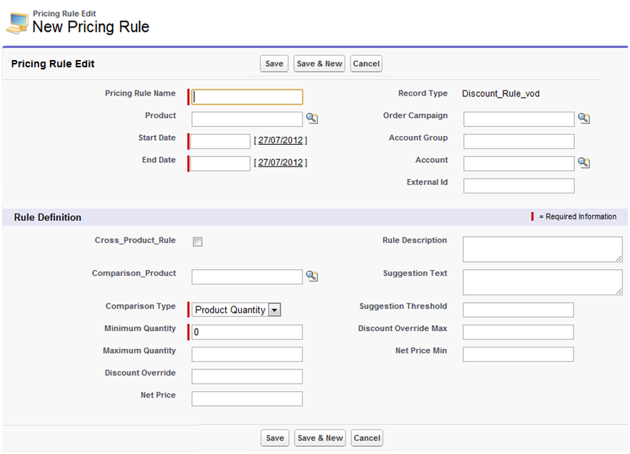Click the top Save button

coord(274,64)
